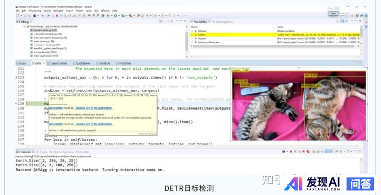Open the Variables view menu triangle
The height and width of the screenshot is (195, 381).
tap(351, 21)
